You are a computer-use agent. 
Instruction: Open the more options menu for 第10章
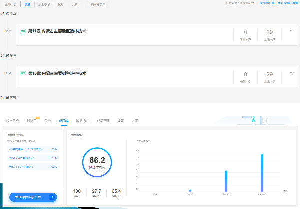(x=292, y=72)
